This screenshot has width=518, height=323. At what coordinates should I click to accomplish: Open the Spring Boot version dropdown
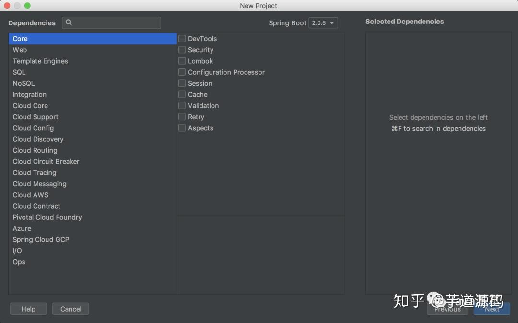point(323,22)
